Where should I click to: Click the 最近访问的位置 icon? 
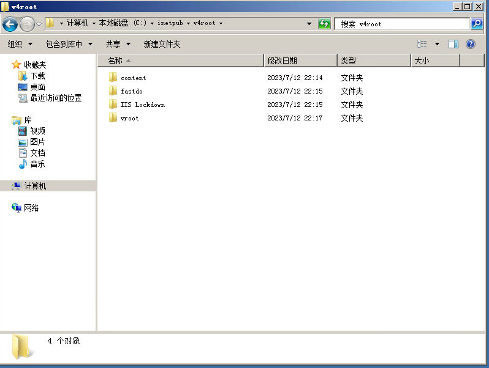(23, 98)
